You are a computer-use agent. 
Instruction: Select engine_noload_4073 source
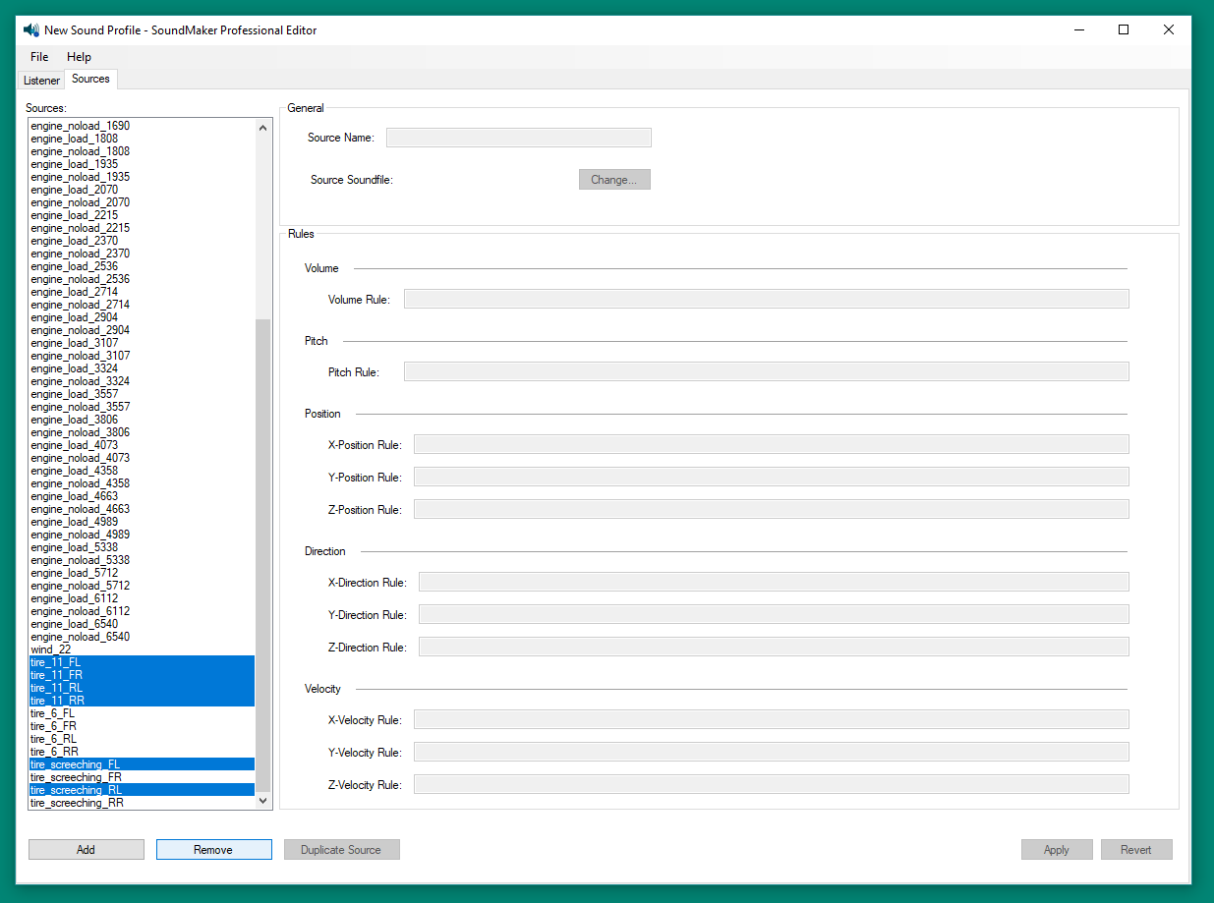click(x=142, y=458)
